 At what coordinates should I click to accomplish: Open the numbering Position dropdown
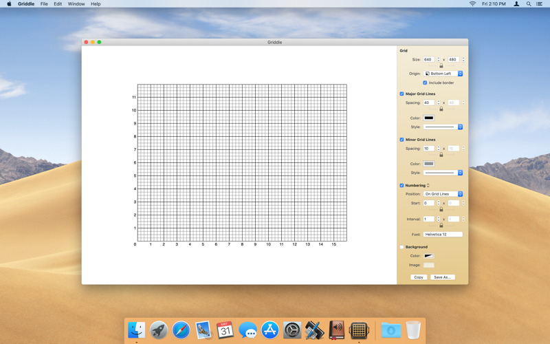pyautogui.click(x=443, y=194)
